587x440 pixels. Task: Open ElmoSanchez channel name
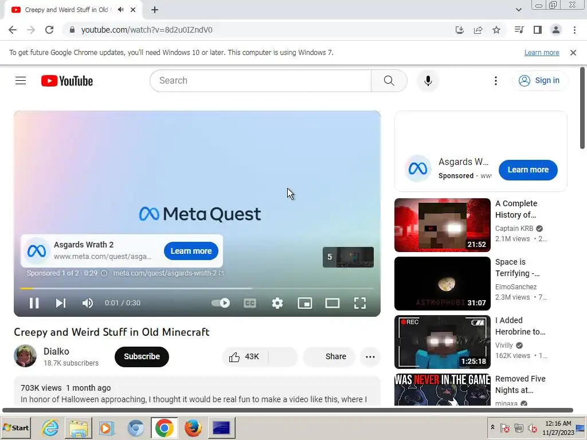[x=516, y=286]
